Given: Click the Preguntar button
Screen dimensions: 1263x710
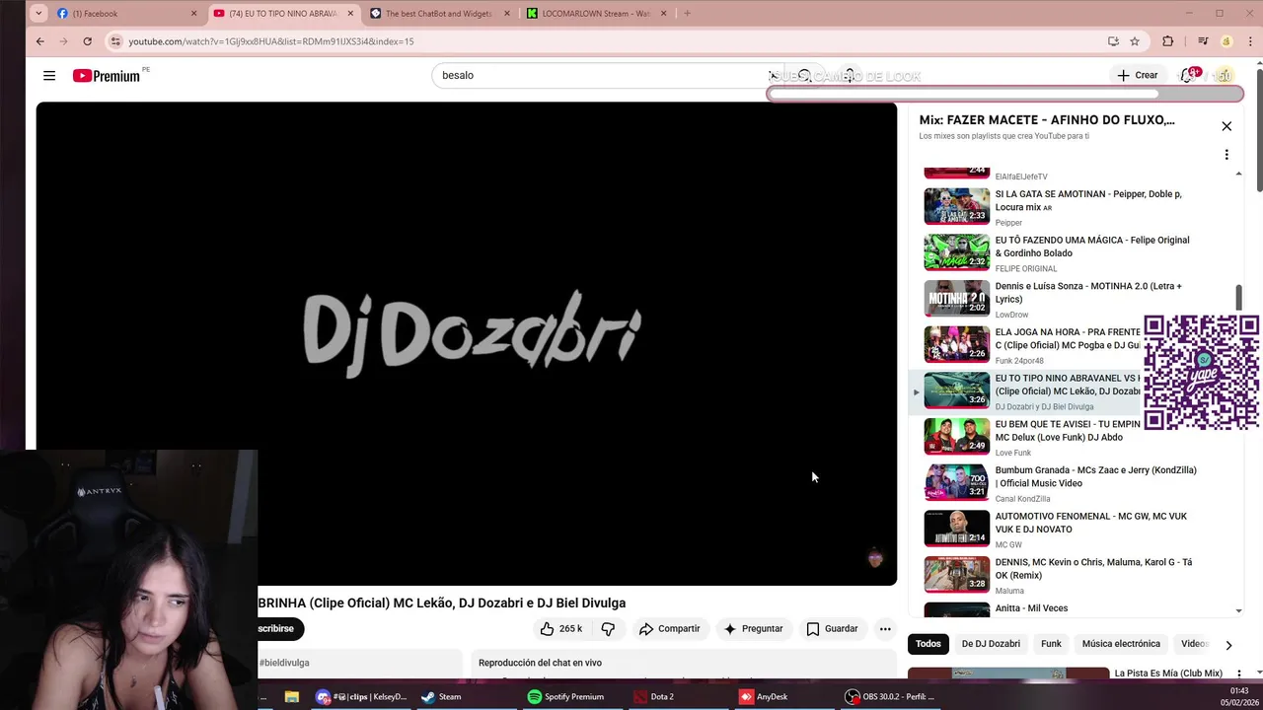Looking at the screenshot, I should pos(753,628).
